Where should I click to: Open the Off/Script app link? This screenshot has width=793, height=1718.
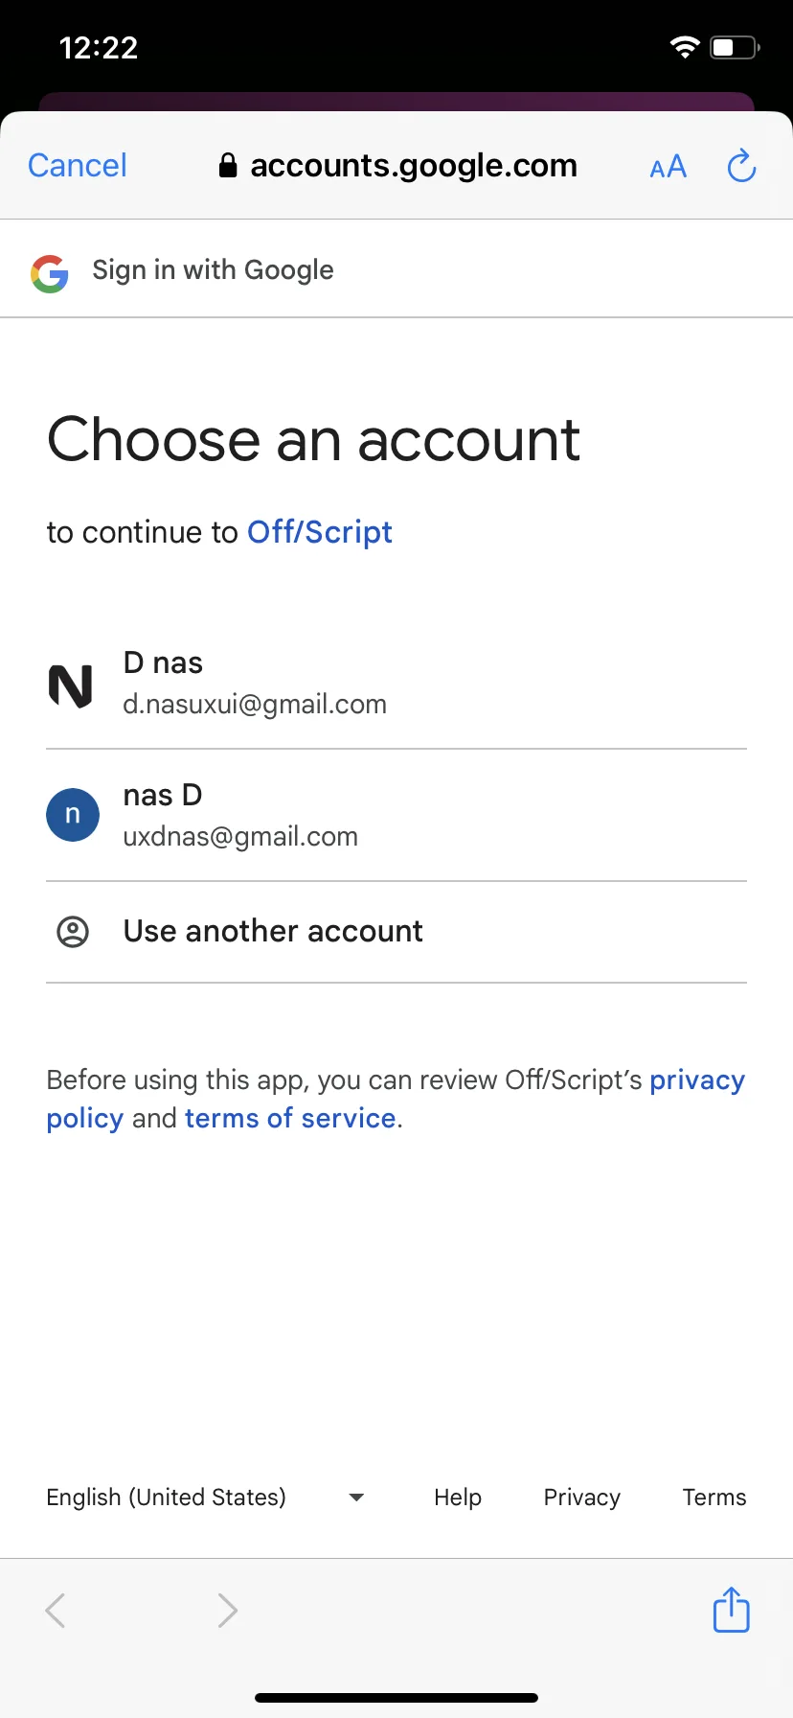point(320,532)
